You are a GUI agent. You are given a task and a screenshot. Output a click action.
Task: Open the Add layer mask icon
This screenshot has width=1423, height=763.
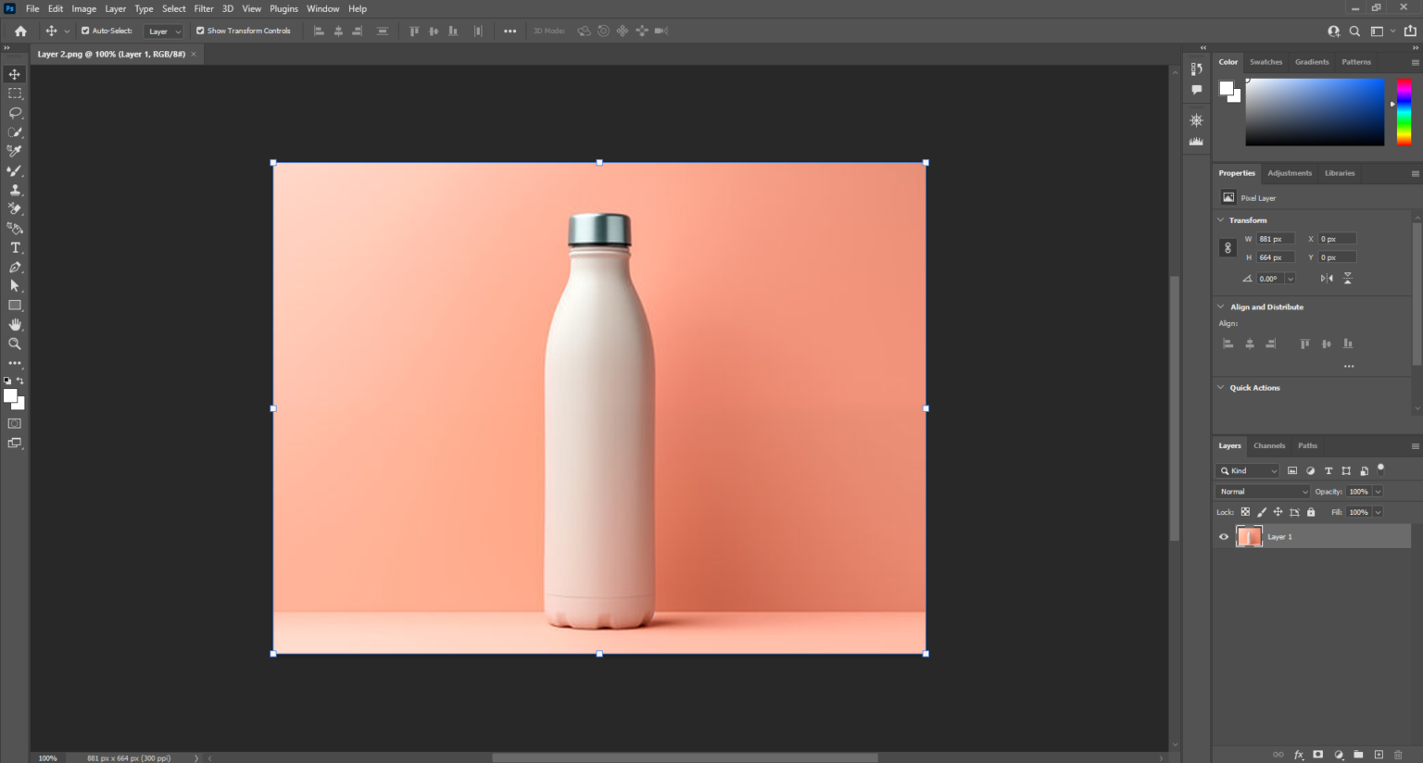point(1316,755)
